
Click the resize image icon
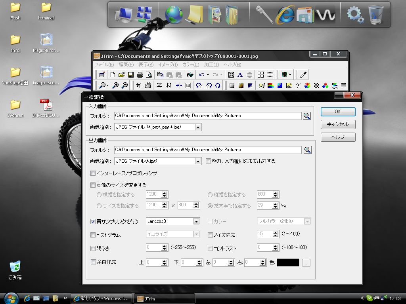click(148, 85)
